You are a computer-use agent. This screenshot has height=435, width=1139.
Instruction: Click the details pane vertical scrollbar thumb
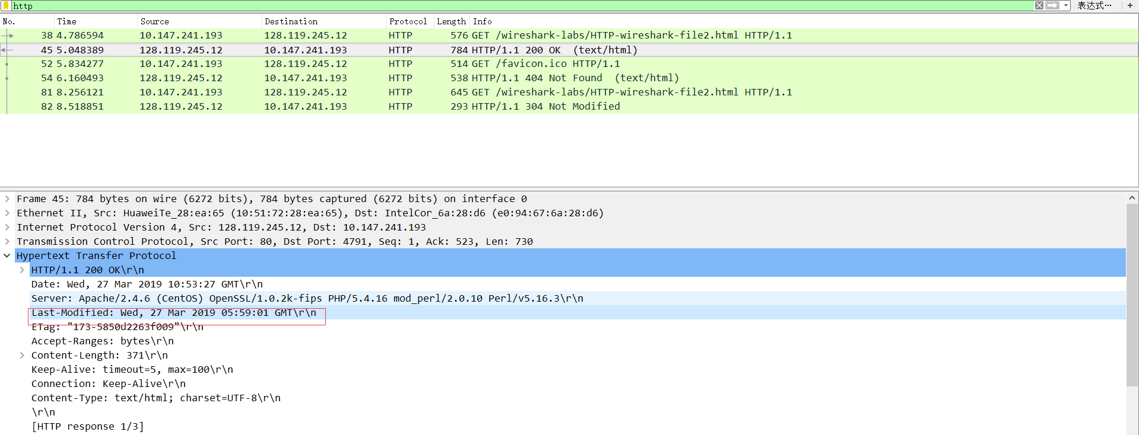[x=1132, y=295]
